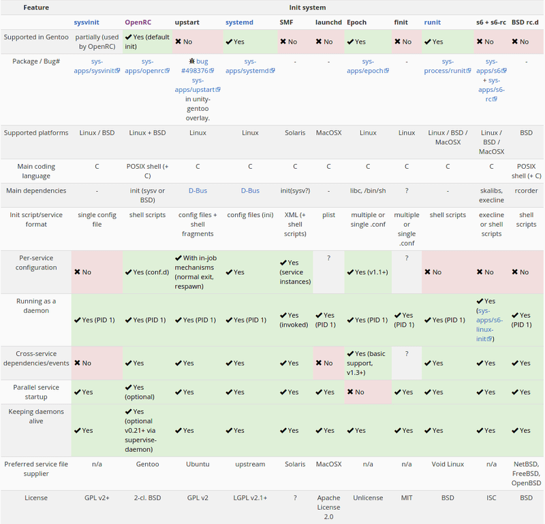The width and height of the screenshot is (545, 524).
Task: Click checkmark in 'Yes (conf.d)' cell
Action: [x=128, y=272]
